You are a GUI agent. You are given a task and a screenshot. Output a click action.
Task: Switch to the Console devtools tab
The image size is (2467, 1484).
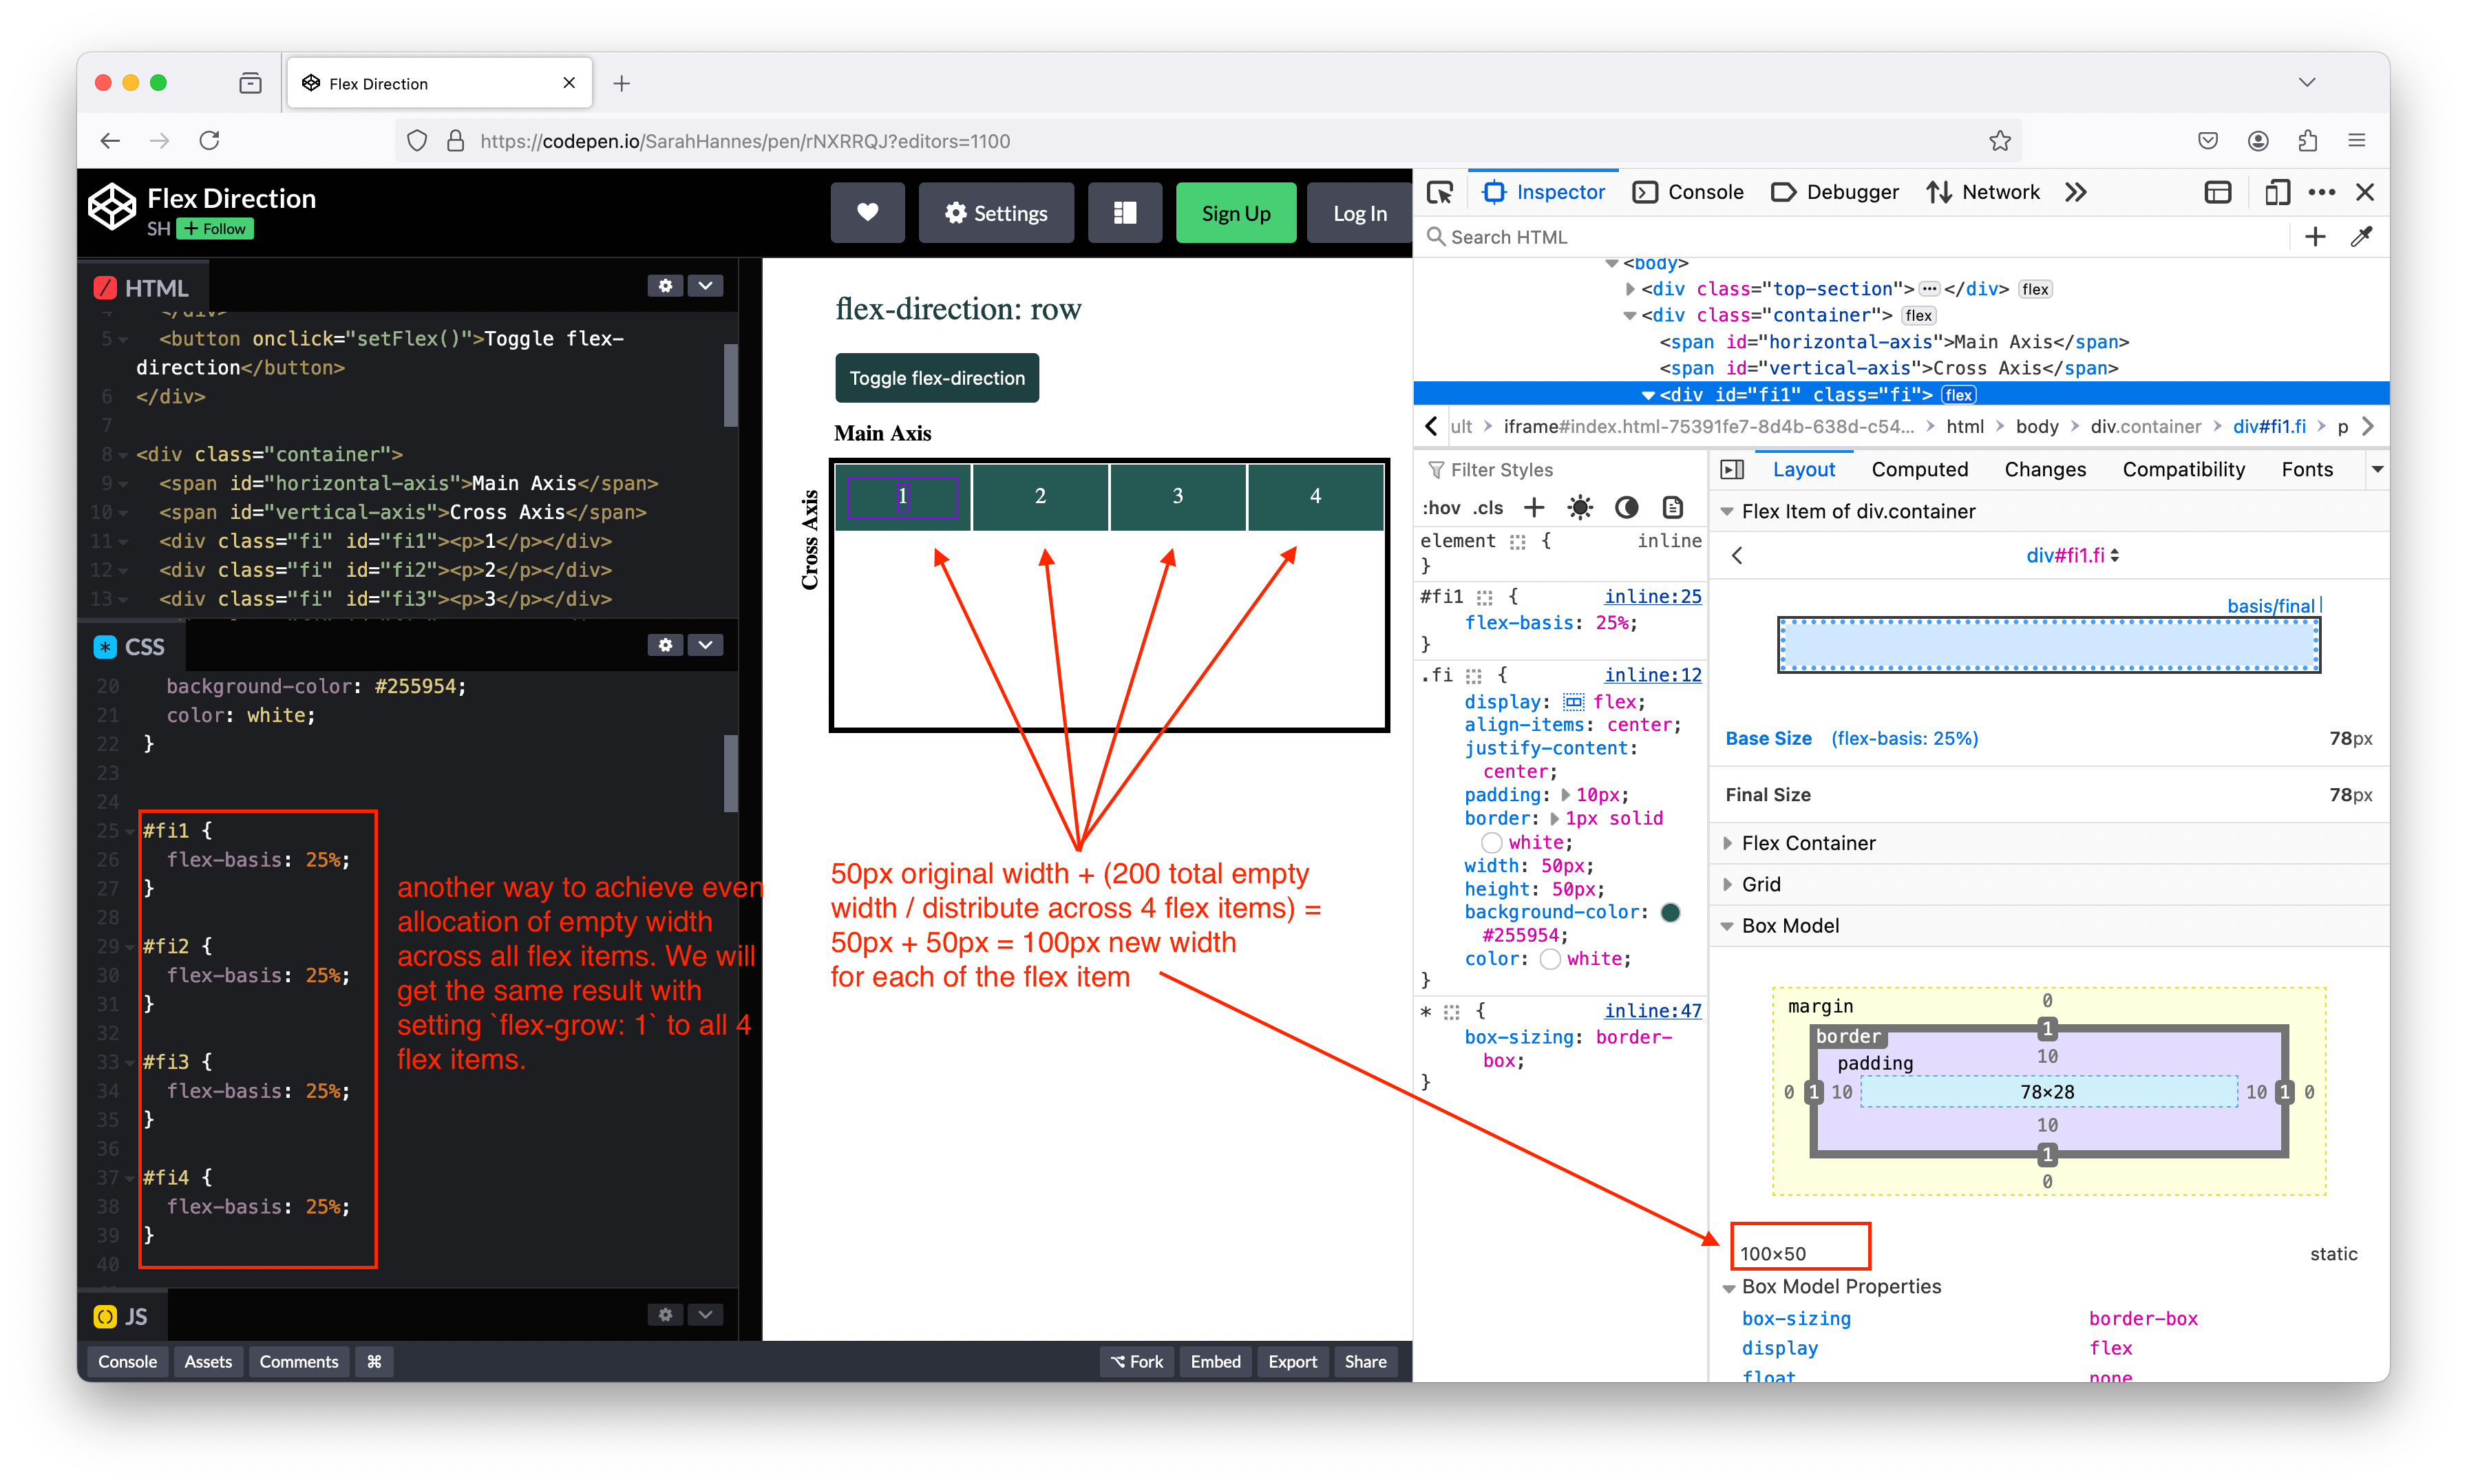point(1688,192)
